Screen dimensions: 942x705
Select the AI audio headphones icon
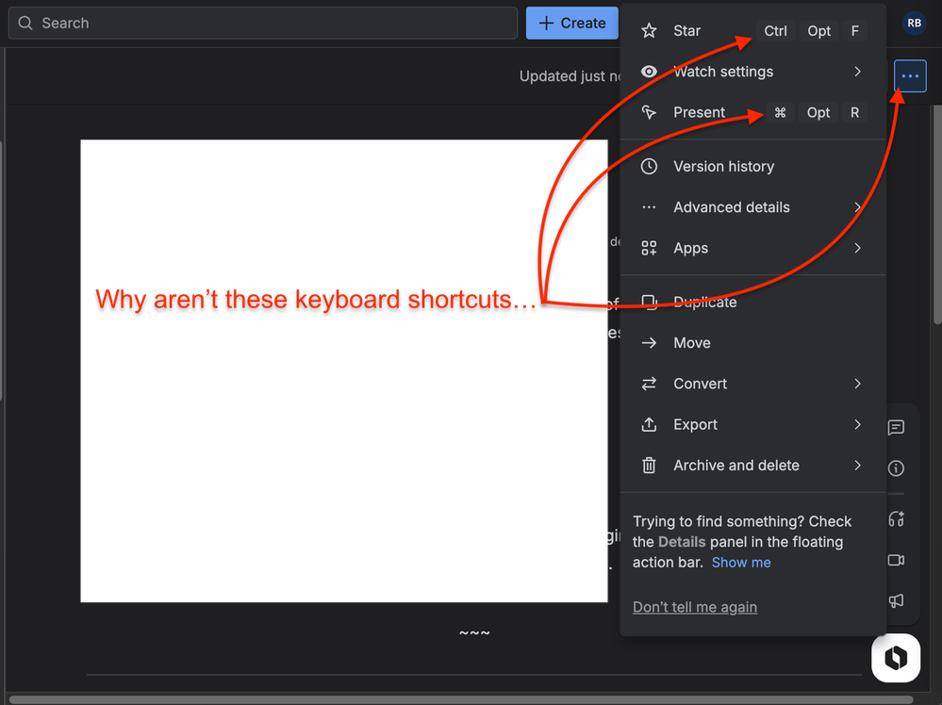[x=896, y=518]
